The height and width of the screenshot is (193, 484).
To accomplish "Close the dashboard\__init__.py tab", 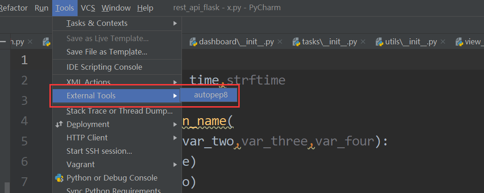I will click(280, 42).
